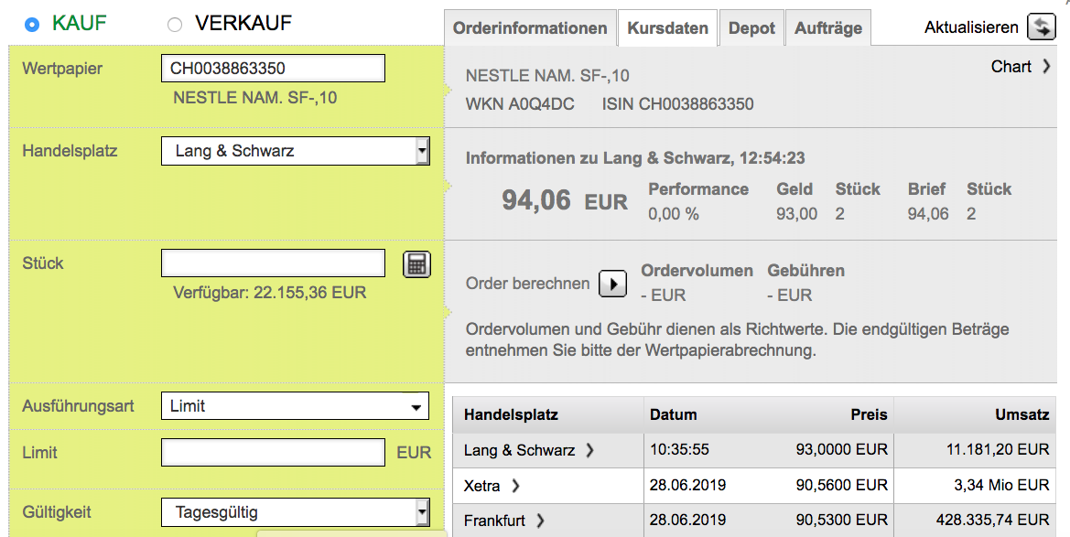Click chevron next to Lang & Schwarz row
1070x537 pixels.
[589, 450]
